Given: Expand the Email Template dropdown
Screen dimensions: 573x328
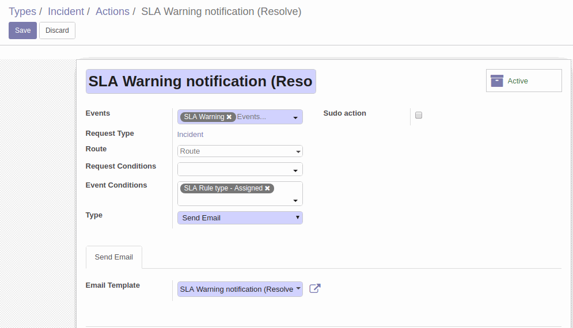Looking at the screenshot, I should pyautogui.click(x=240, y=289).
